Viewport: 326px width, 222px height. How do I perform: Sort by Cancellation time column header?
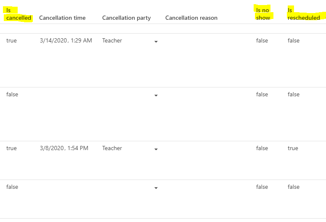(x=62, y=18)
